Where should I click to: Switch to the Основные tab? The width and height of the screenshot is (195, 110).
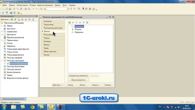(53, 21)
